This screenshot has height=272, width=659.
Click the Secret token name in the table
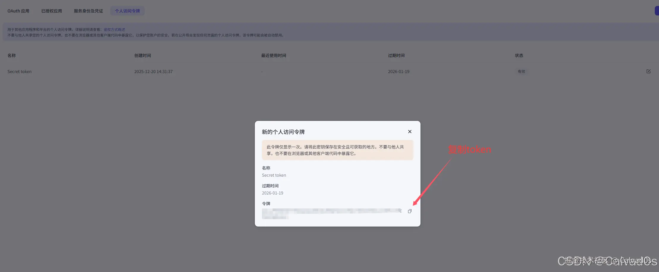pyautogui.click(x=20, y=72)
